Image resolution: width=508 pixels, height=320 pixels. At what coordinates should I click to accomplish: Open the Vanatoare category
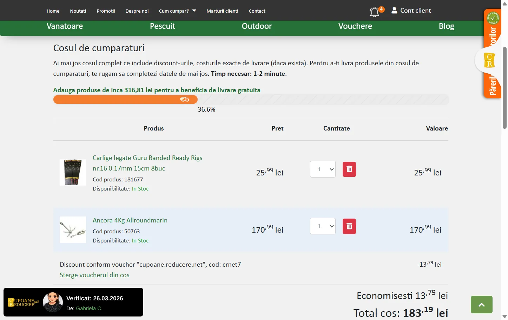point(65,26)
